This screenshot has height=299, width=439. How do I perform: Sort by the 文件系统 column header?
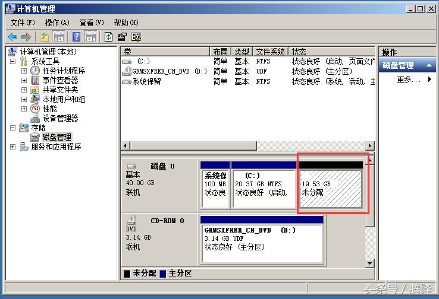point(271,52)
